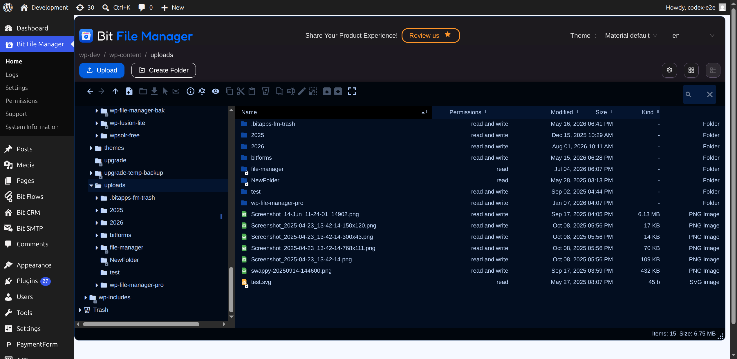Click the search magnifier in file manager
The height and width of the screenshot is (359, 737).
(688, 94)
